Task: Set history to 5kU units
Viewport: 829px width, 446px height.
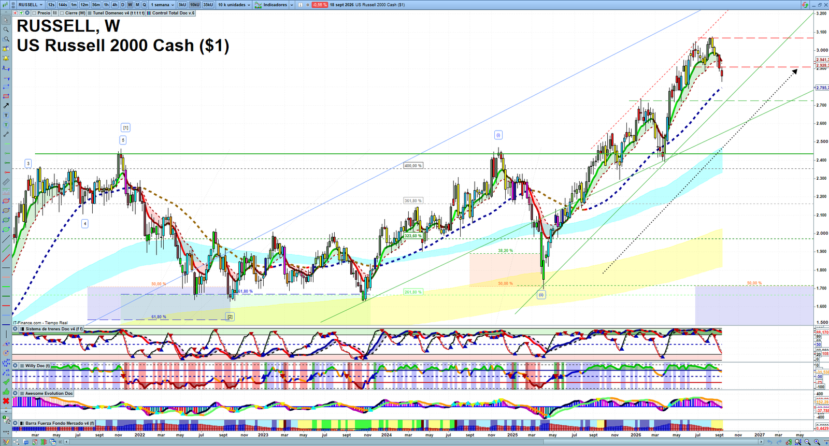Action: click(x=182, y=5)
